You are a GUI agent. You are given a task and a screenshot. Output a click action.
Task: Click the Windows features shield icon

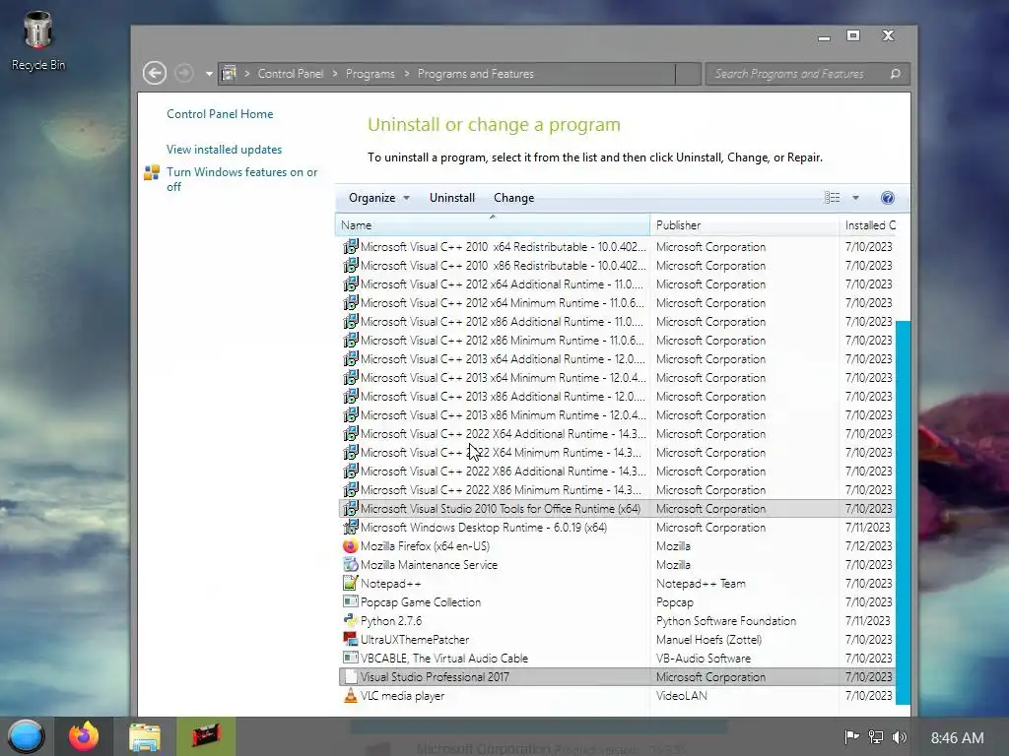tap(152, 172)
